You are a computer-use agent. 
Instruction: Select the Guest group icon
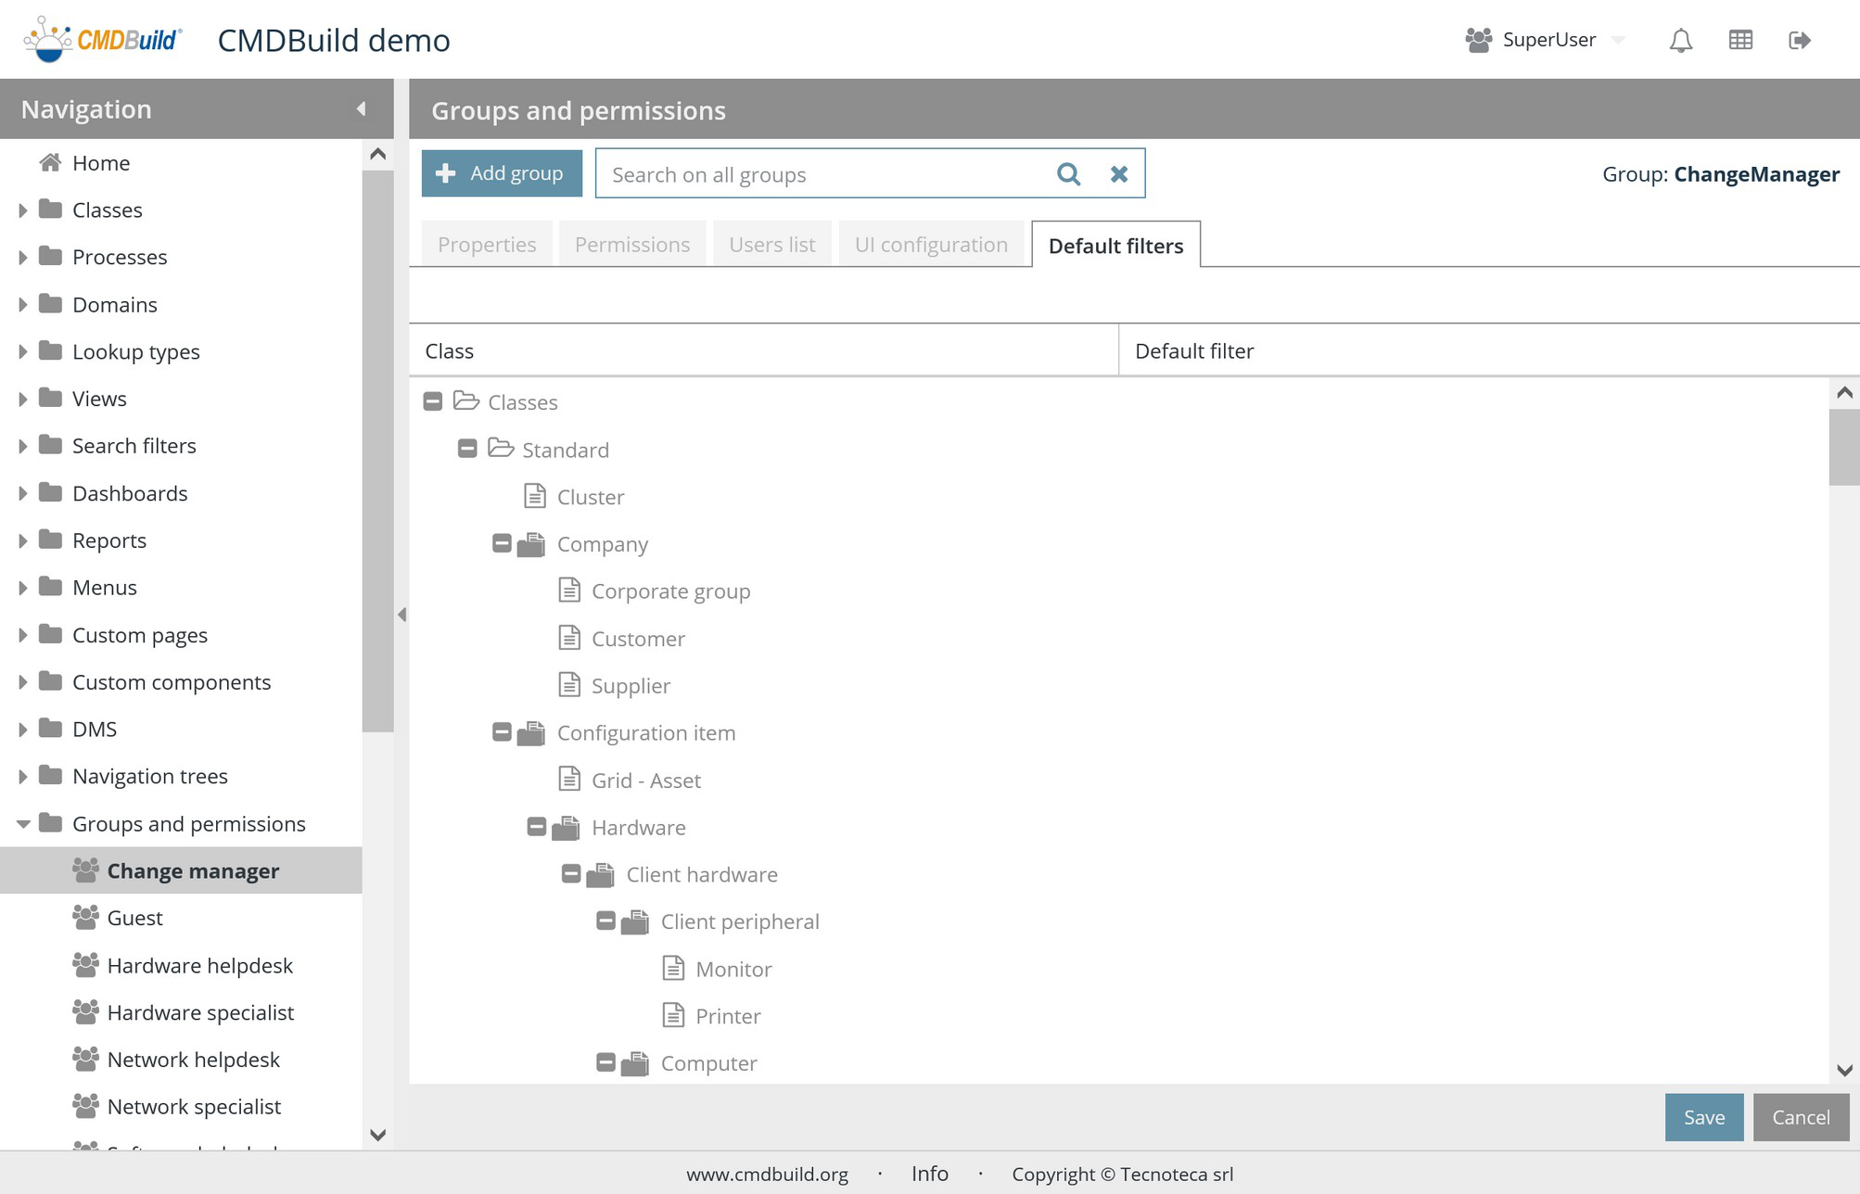click(85, 918)
